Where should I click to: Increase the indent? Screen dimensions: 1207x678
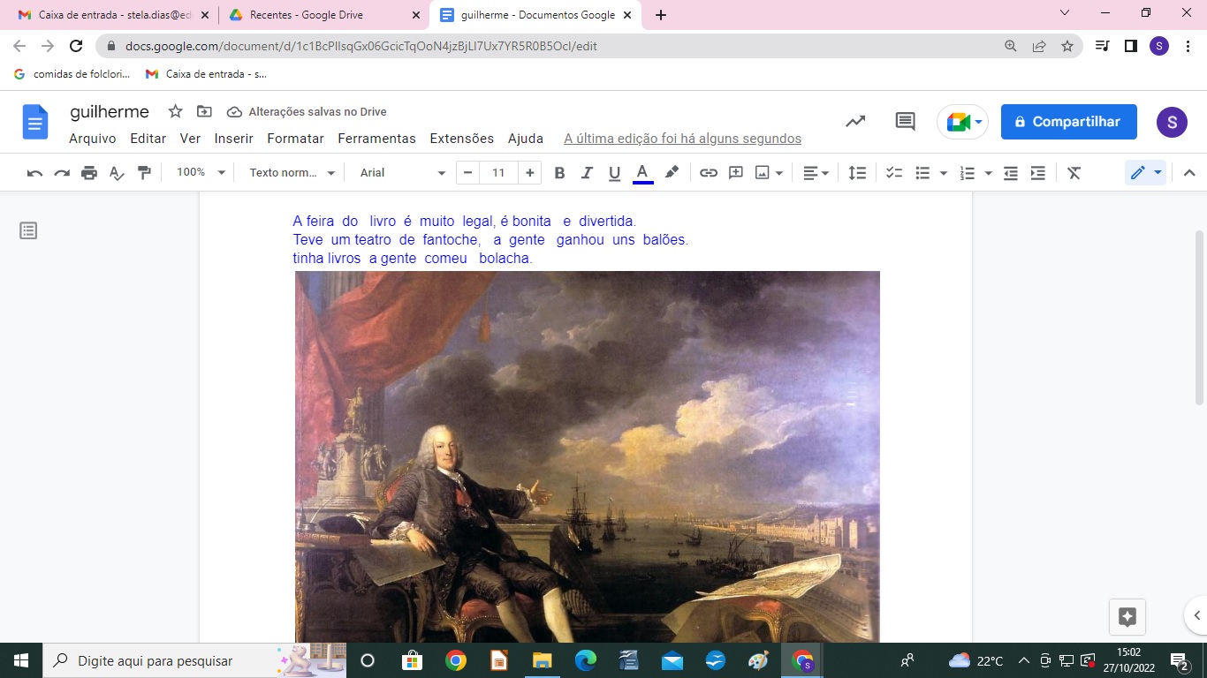[x=1038, y=173]
